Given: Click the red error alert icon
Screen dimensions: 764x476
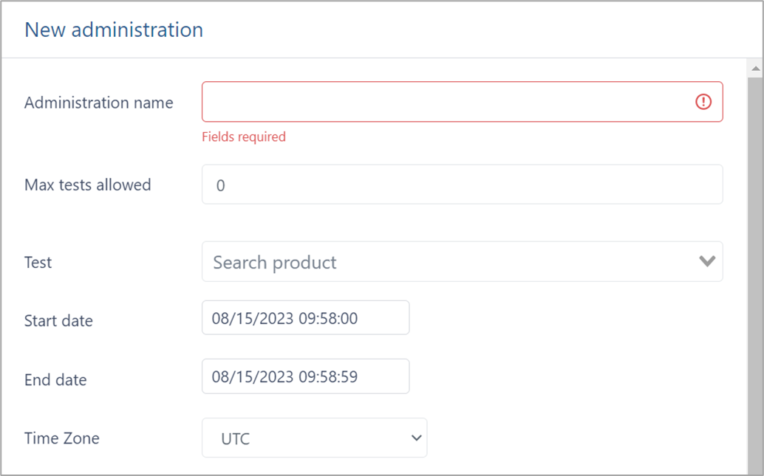Looking at the screenshot, I should tap(703, 101).
